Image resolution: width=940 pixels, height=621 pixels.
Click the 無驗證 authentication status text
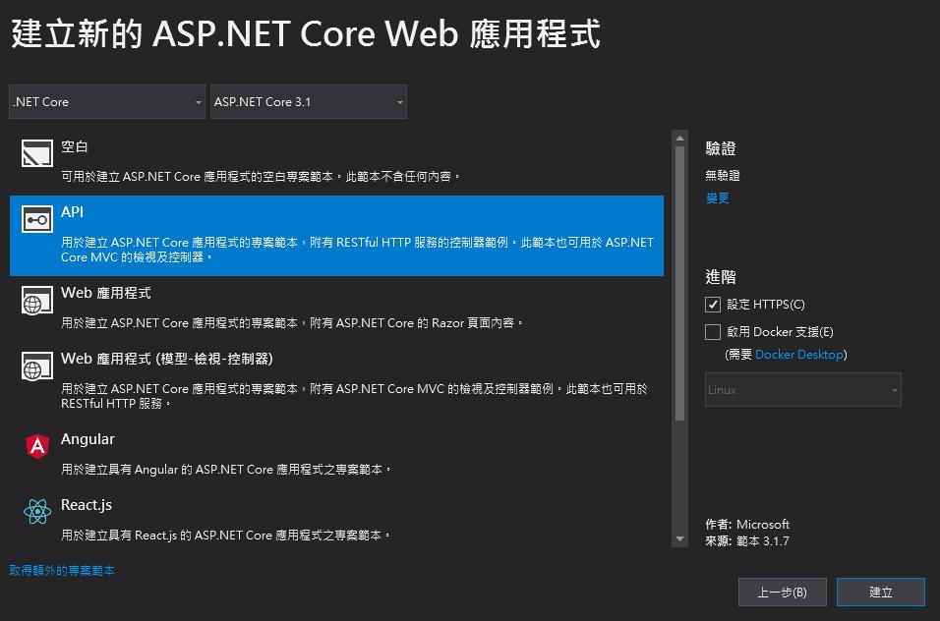point(723,176)
